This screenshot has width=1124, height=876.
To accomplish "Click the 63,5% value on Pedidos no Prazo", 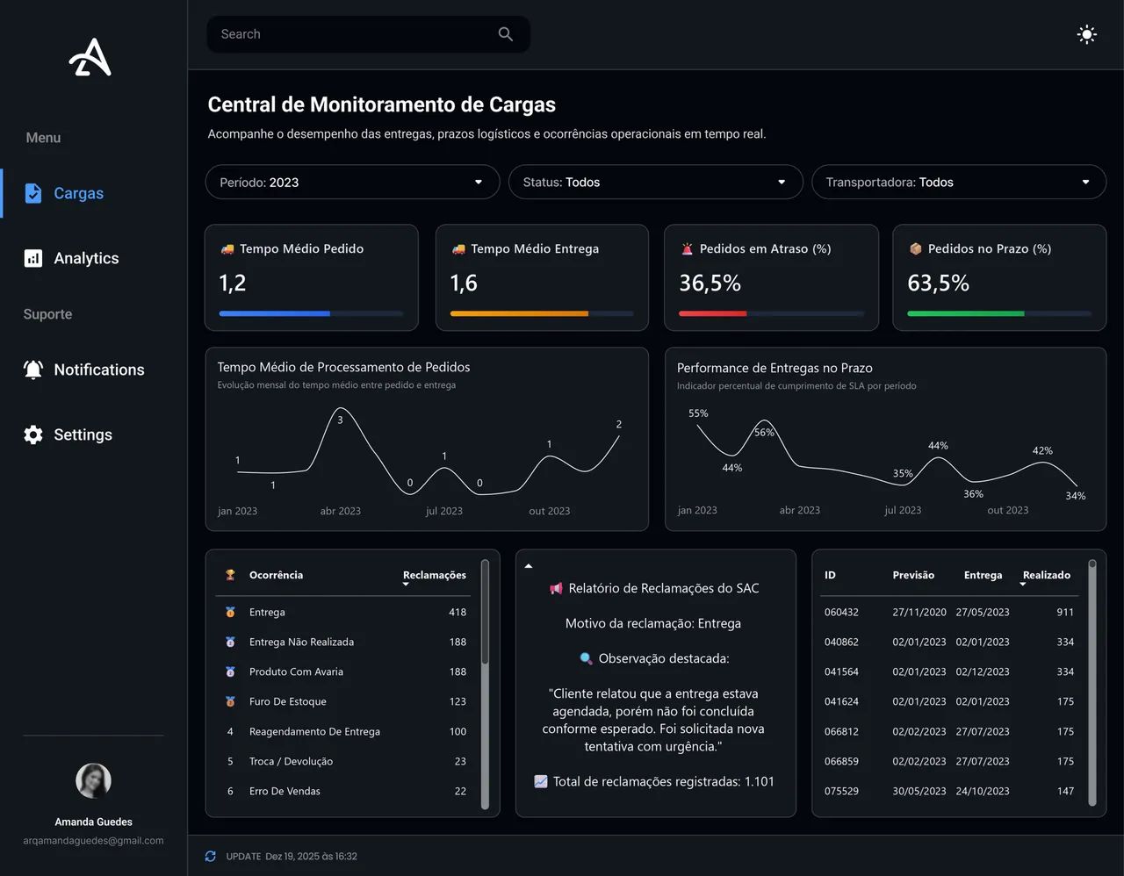I will click(938, 283).
